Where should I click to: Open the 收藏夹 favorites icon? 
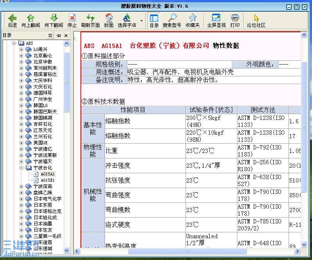click(x=193, y=20)
